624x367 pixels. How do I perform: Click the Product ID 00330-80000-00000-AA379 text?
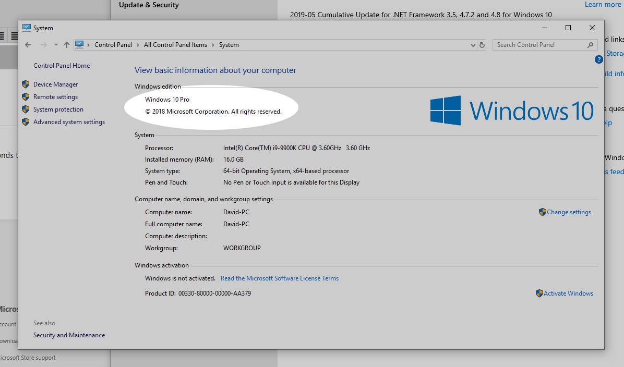point(198,293)
